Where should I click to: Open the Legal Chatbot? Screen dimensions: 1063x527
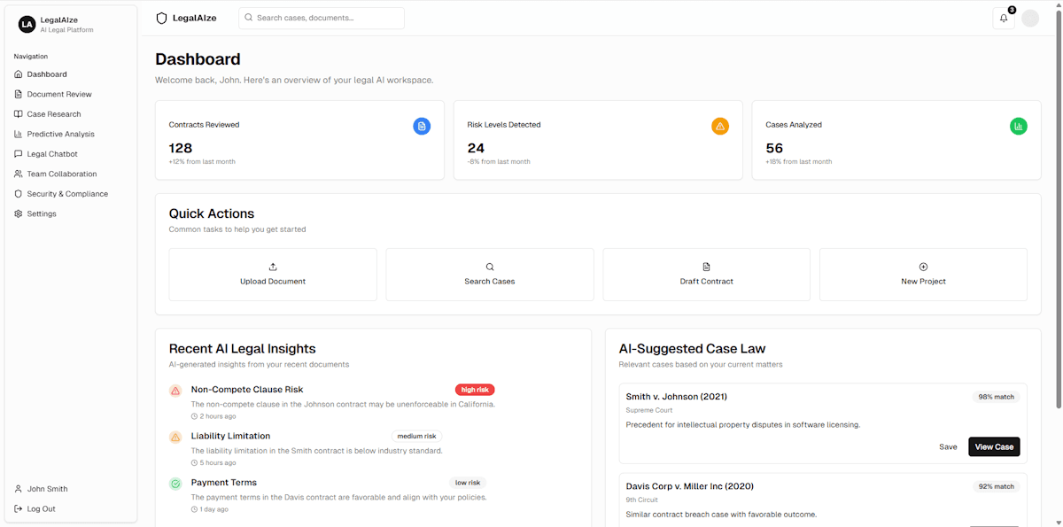(52, 154)
